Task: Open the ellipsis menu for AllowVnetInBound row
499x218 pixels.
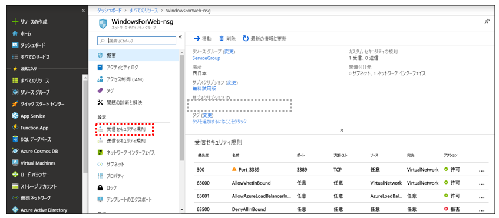Action: pyautogui.click(x=482, y=184)
